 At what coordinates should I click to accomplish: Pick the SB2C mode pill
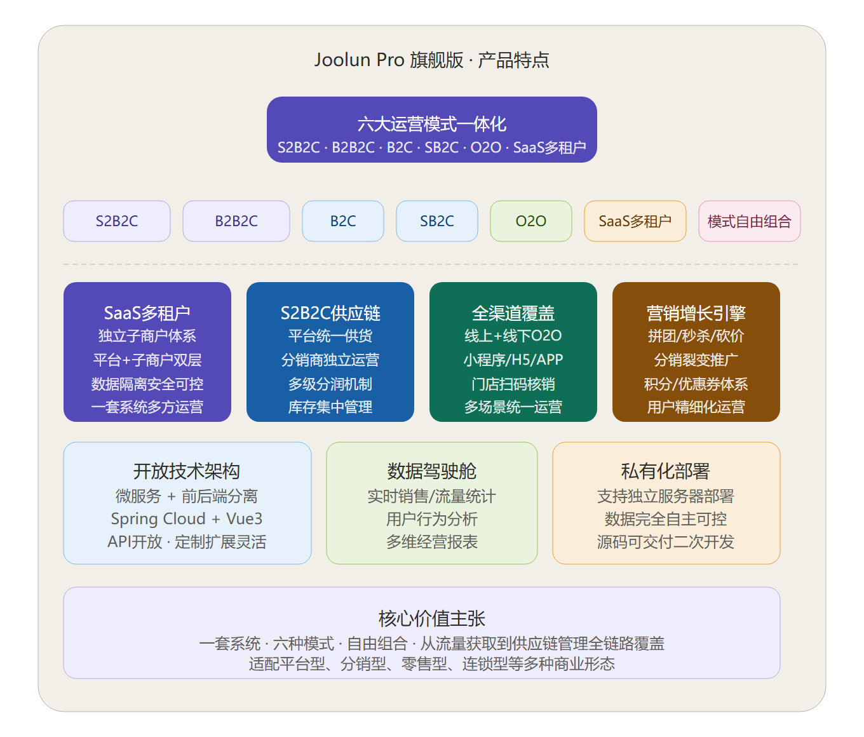tap(437, 221)
